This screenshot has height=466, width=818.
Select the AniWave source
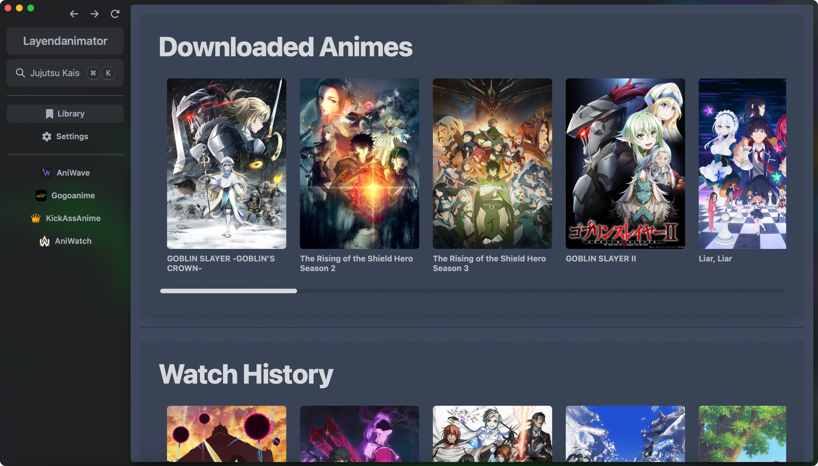point(65,173)
